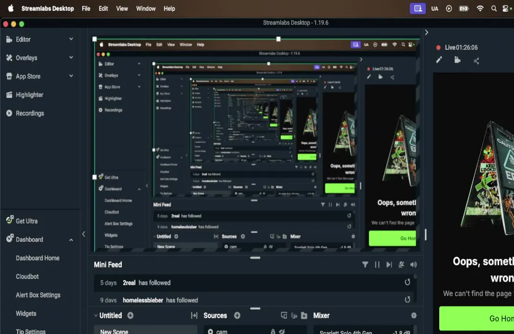Click the Overlays icon in the main sidebar
This screenshot has width=514, height=334.
point(9,58)
